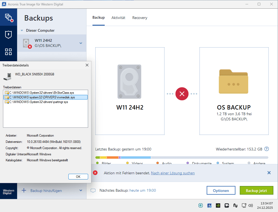Collapse the Dieser Computer group
Image resolution: width=278 pixels, height=212 pixels.
[x=22, y=30]
